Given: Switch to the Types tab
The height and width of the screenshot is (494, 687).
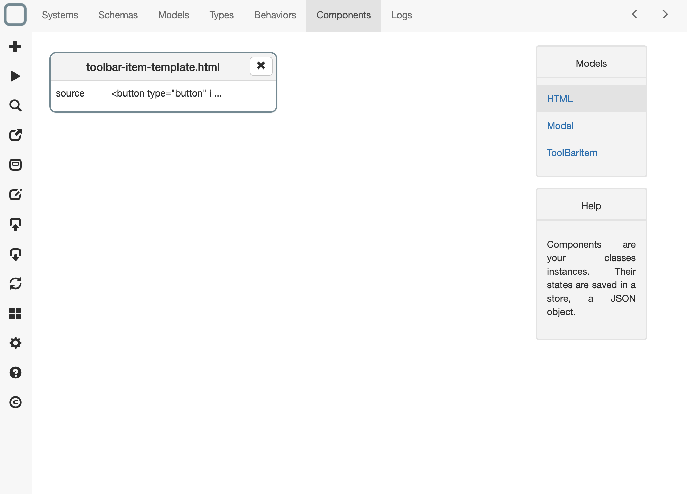Looking at the screenshot, I should pyautogui.click(x=222, y=15).
